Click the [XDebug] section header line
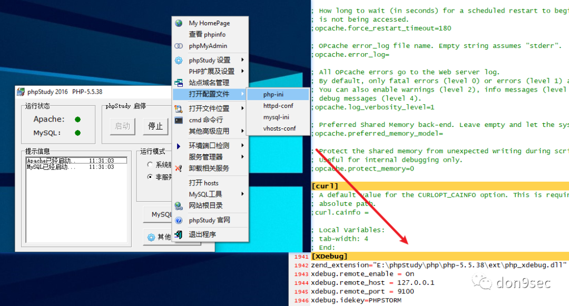The height and width of the screenshot is (306, 569). point(440,256)
